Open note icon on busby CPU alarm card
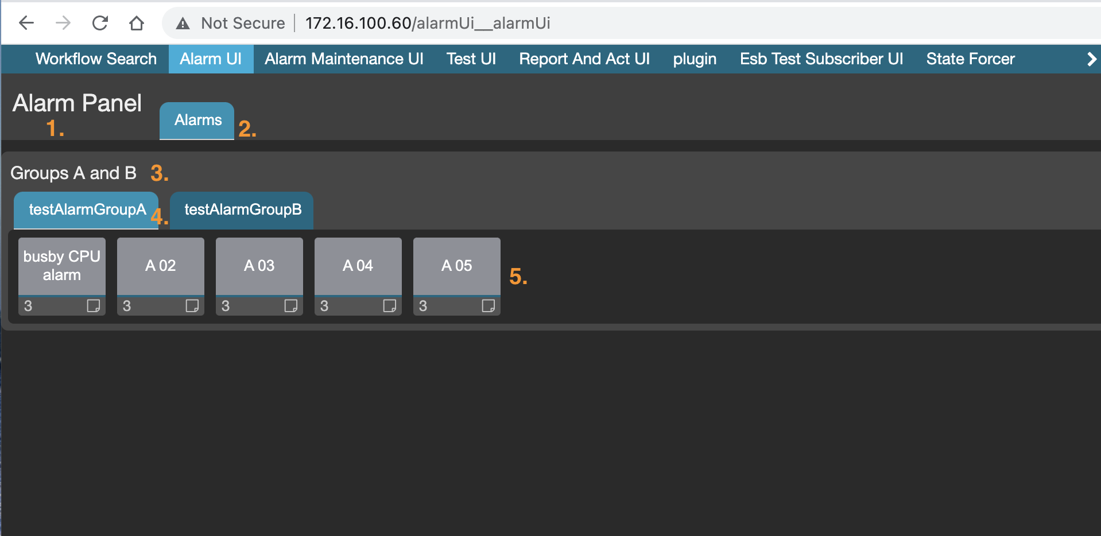 [93, 305]
